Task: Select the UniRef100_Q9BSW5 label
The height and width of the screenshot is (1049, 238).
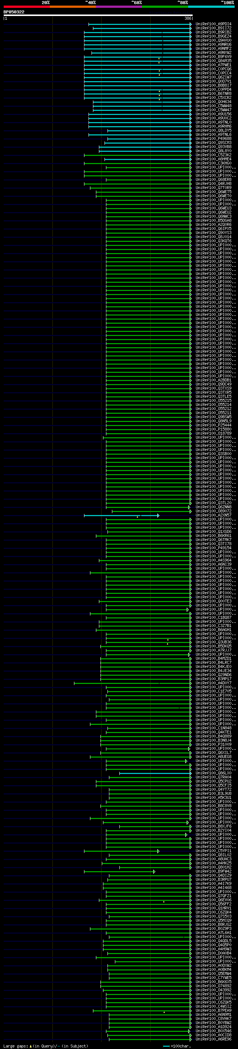Action: 213,417
